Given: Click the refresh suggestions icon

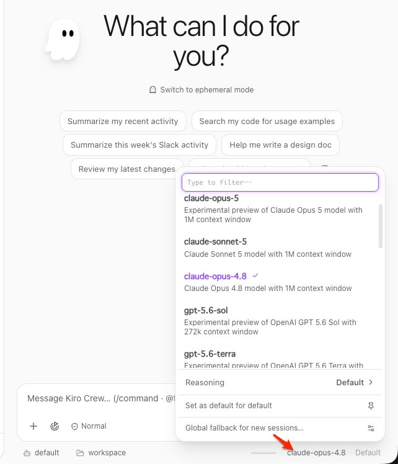Looking at the screenshot, I should [x=324, y=166].
